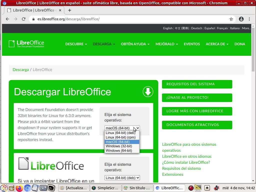
Task: Click the red recording tray icon
Action: (191, 188)
